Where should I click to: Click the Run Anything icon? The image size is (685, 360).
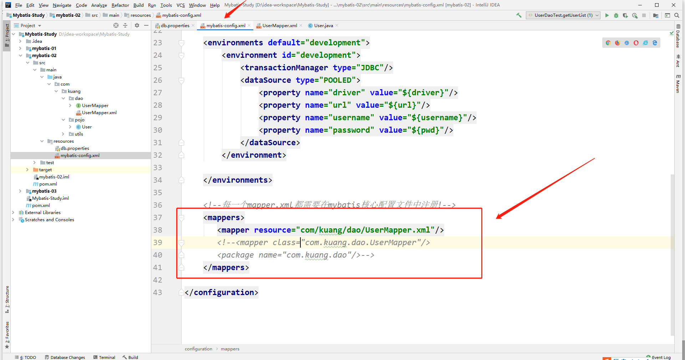668,15
